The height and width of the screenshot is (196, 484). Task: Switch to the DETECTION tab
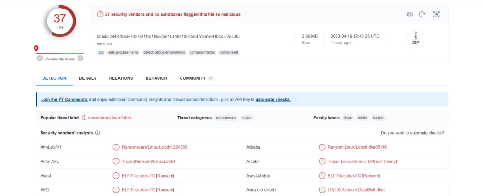(x=54, y=78)
